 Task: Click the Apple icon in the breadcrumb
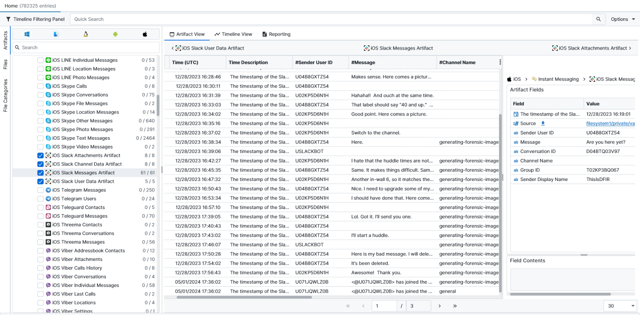(x=510, y=79)
